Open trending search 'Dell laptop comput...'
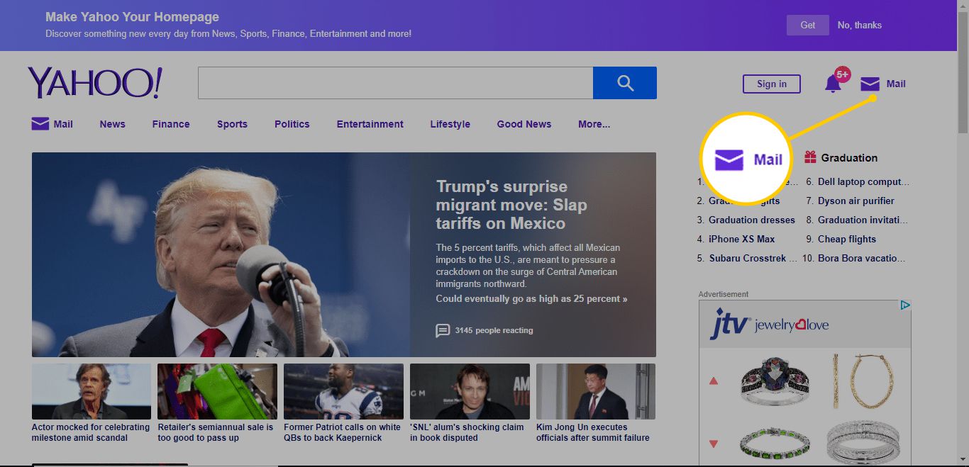Viewport: 969px width, 467px height. click(863, 181)
